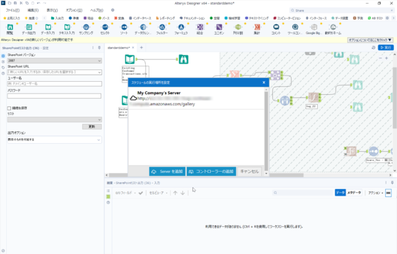Click the 実行 run button
The width and height of the screenshot is (397, 254).
386,48
